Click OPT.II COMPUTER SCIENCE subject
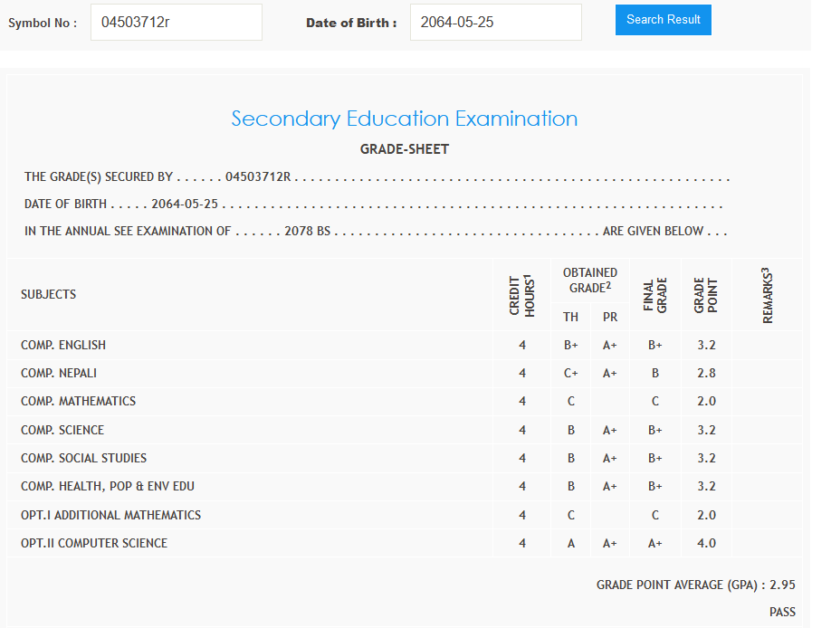Screen dimensions: 831x628 click(94, 543)
